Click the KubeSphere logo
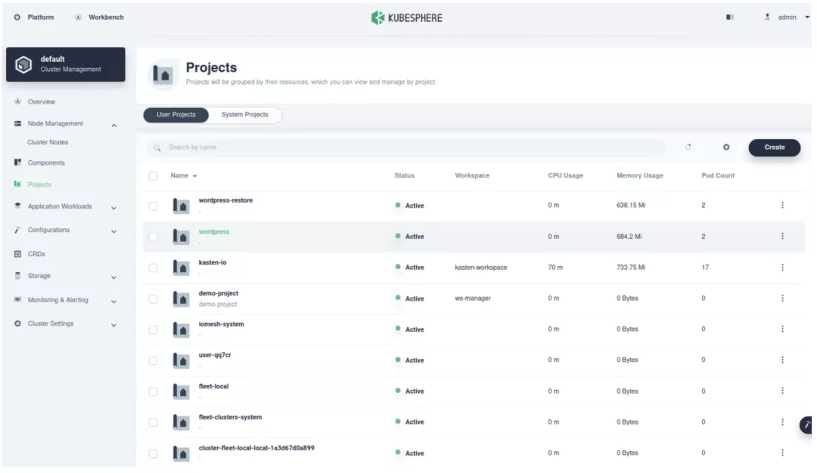817x473 pixels. click(x=407, y=17)
